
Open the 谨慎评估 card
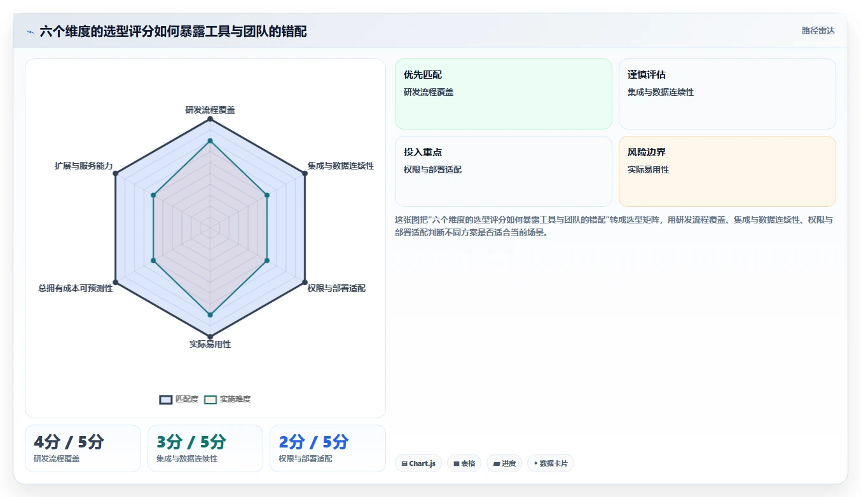pyautogui.click(x=727, y=94)
